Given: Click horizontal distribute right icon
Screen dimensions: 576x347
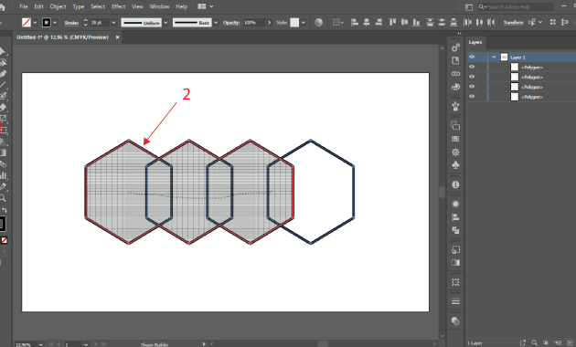Looking at the screenshot, I should (x=491, y=23).
